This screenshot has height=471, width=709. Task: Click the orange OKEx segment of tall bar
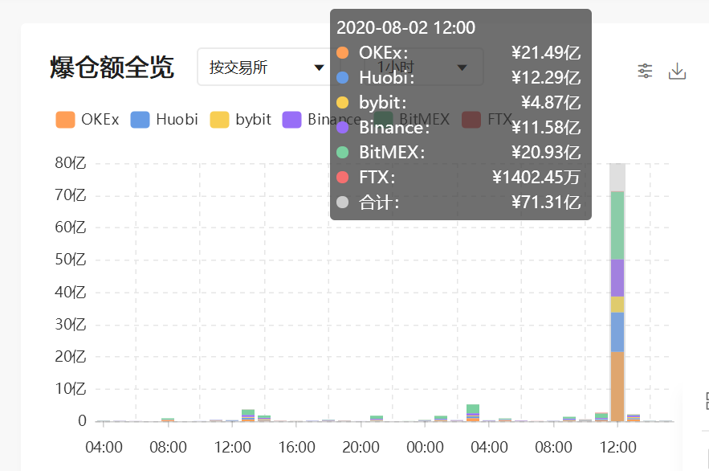(617, 387)
